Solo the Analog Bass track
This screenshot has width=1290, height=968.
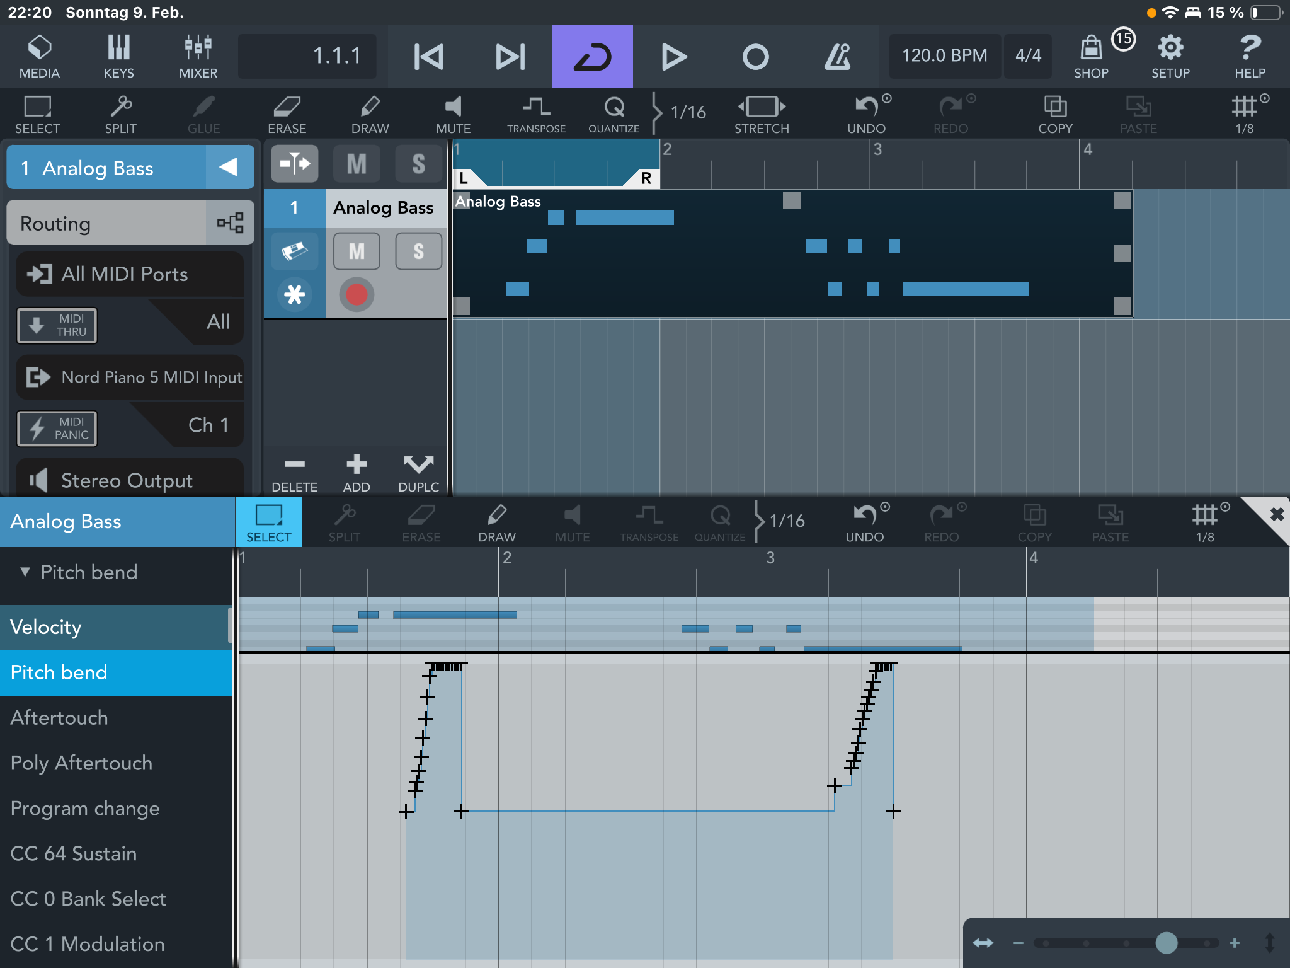coord(418,251)
